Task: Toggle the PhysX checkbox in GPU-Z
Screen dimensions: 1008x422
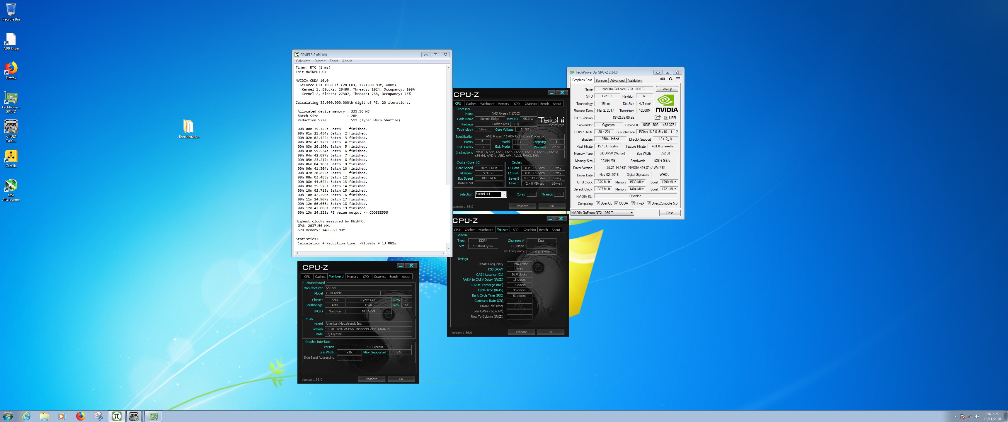Action: 633,203
